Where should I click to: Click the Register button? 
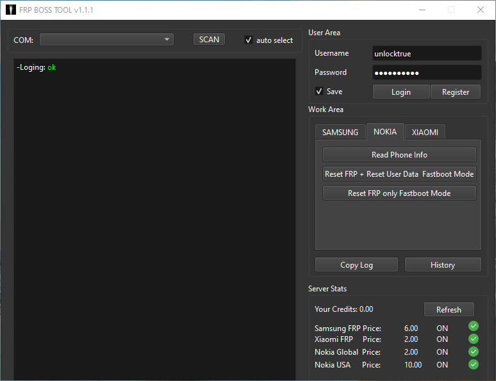[456, 92]
